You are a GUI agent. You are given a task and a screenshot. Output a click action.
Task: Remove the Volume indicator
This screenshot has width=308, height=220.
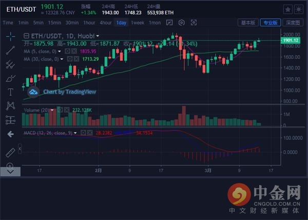(67, 110)
